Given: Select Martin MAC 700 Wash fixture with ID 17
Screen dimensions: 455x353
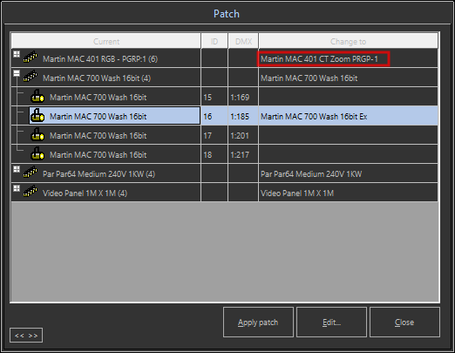Looking at the screenshot, I should point(224,135).
